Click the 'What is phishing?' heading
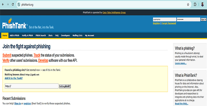The image size is (207, 106). (185, 48)
